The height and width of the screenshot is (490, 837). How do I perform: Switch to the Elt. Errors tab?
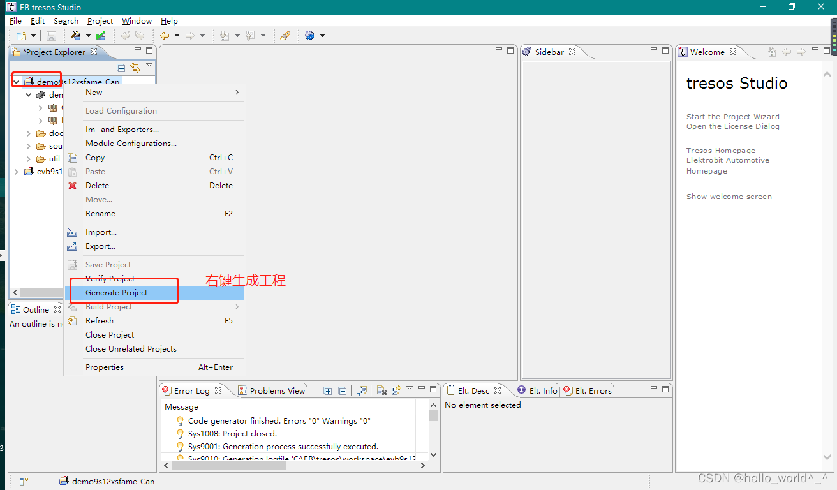pos(587,390)
